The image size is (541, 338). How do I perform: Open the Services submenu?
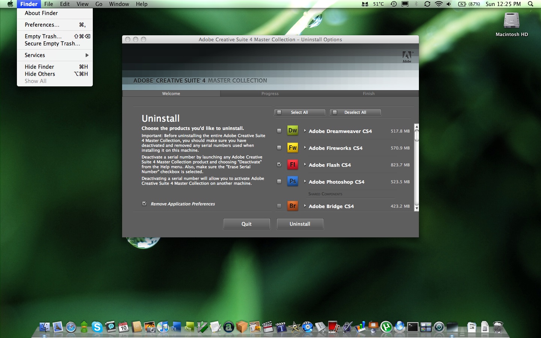pos(55,55)
